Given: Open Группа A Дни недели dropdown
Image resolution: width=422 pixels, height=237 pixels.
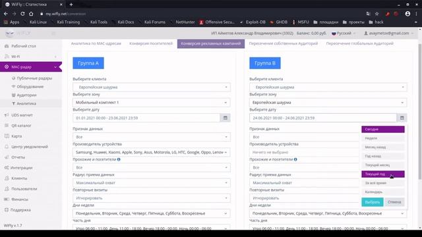Looking at the screenshot, I should pos(152,213).
